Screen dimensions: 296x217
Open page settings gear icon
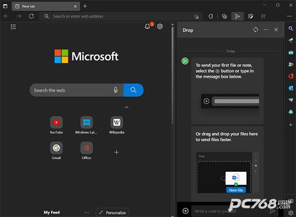point(160,27)
